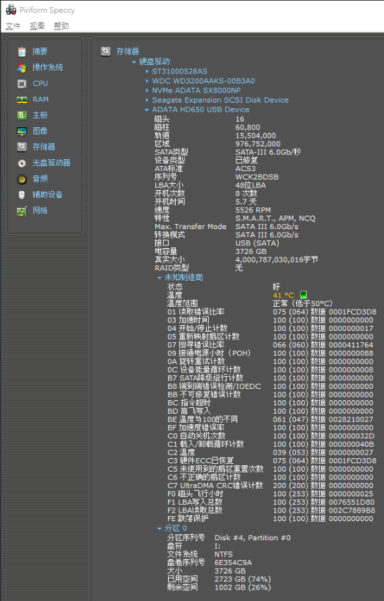
Task: Open the 摘要 section label
Action: click(40, 52)
